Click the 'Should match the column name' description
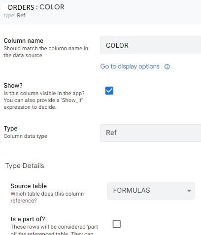Screen dimensions: 201x235 pos(46,52)
